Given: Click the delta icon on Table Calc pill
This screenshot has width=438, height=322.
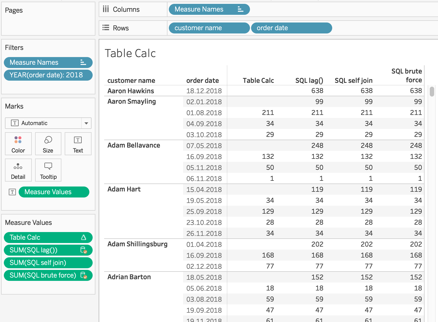Looking at the screenshot, I should click(x=84, y=237).
